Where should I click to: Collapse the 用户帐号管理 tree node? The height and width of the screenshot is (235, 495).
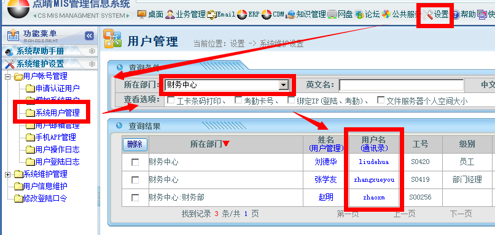click(x=8, y=76)
